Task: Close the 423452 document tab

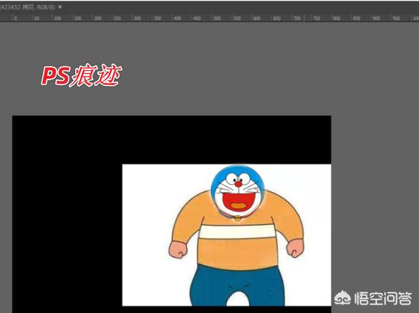Action: tap(60, 7)
